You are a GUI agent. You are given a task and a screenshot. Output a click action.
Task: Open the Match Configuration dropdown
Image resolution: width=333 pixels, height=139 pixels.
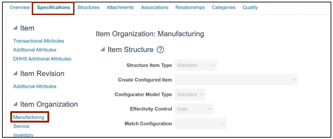(201, 123)
